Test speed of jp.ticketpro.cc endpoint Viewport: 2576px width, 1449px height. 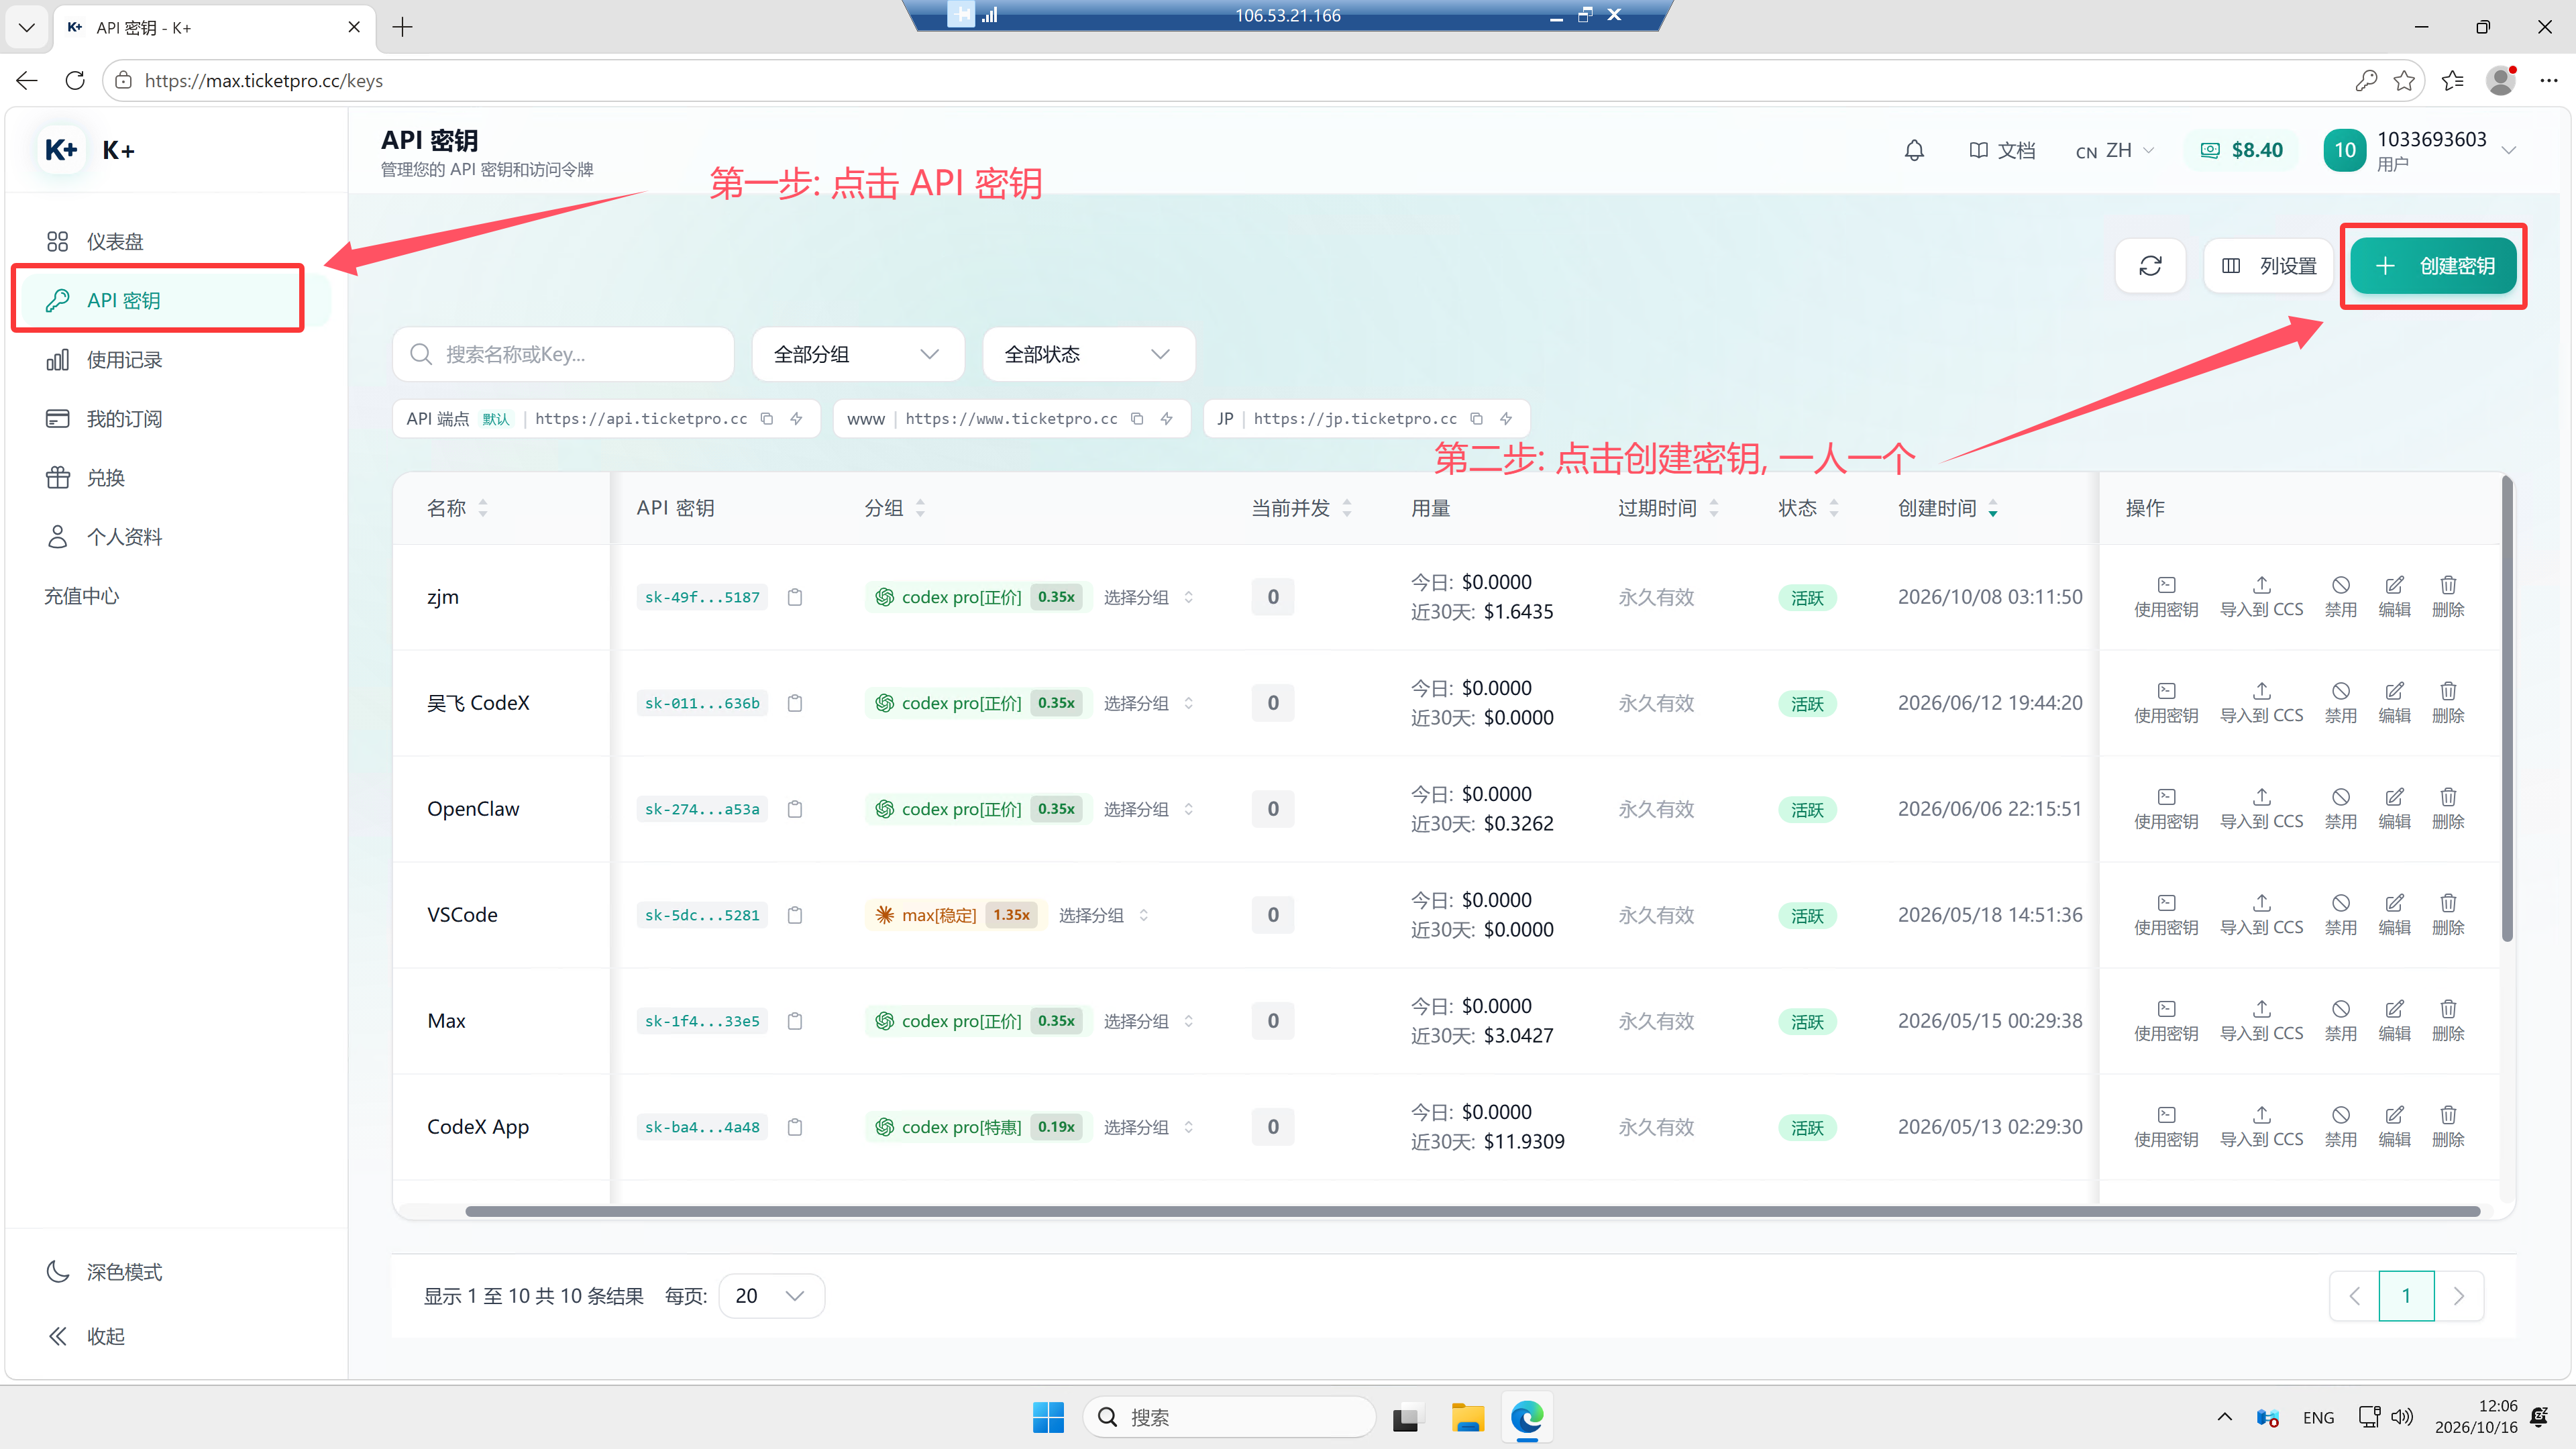coord(1506,419)
